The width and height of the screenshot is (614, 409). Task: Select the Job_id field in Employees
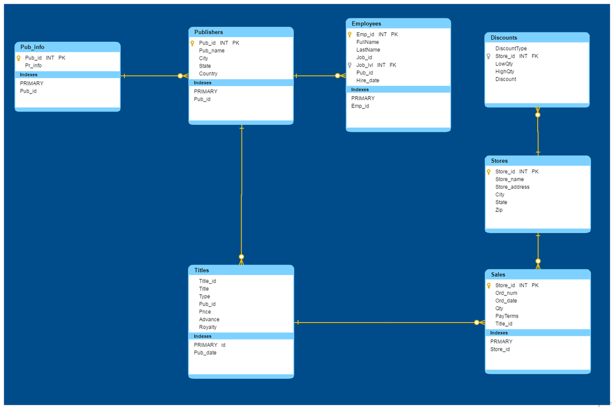pyautogui.click(x=364, y=58)
